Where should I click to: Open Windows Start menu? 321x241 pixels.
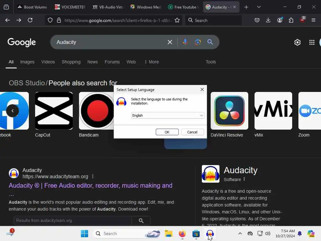tap(84, 233)
